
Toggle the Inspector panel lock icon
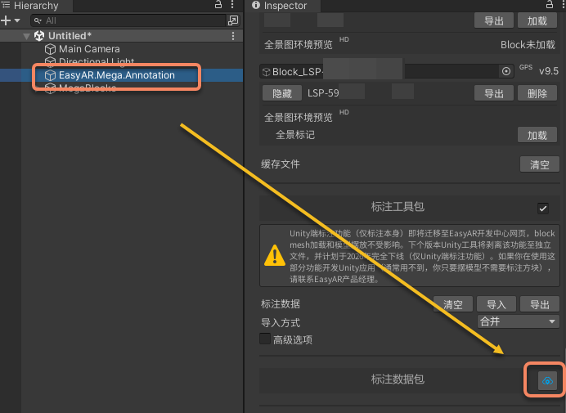click(548, 5)
